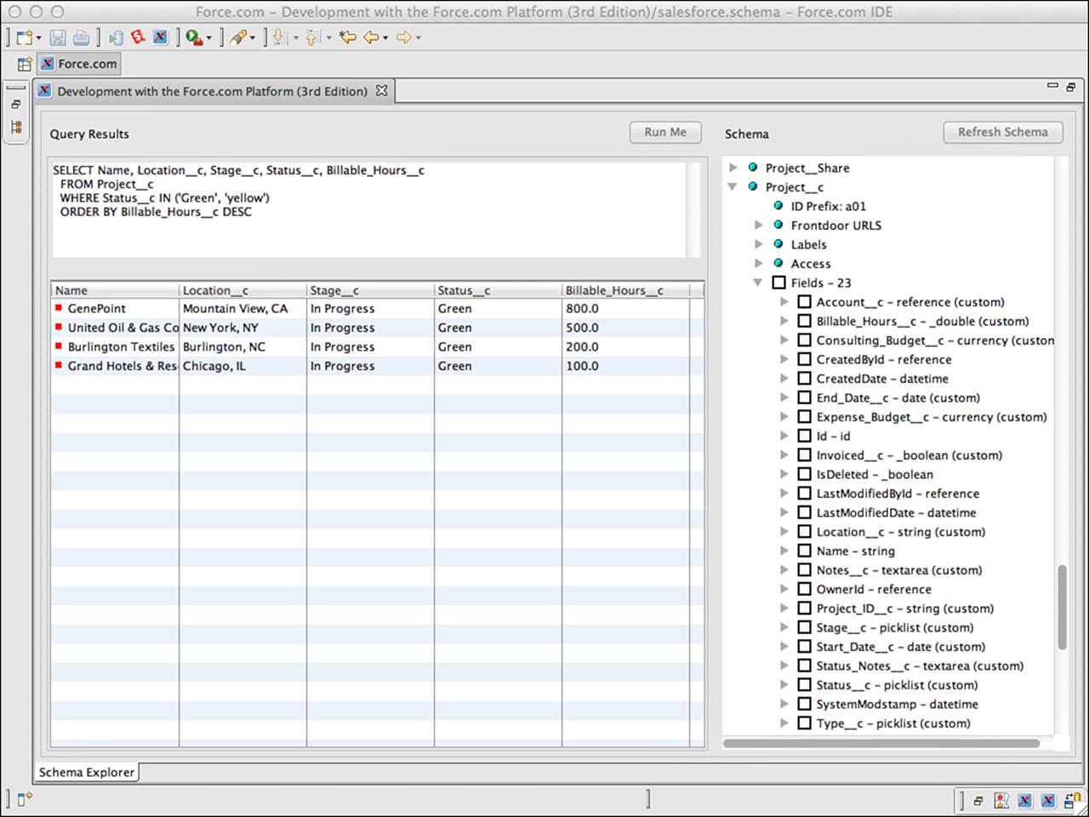Viewport: 1089px width, 817px height.
Task: Click the vertical scrollbar thumb in the Schema tree
Action: (x=1062, y=607)
